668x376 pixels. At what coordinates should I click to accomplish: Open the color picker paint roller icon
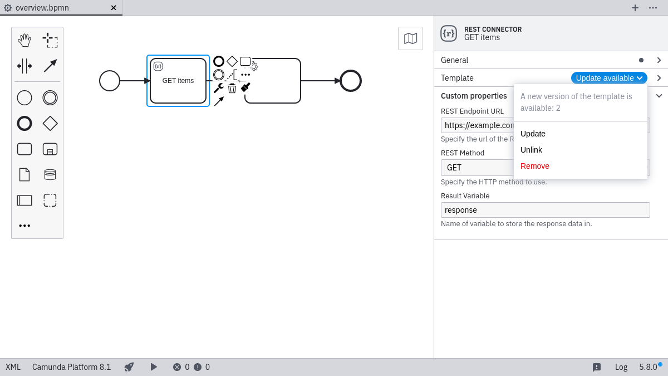245,87
